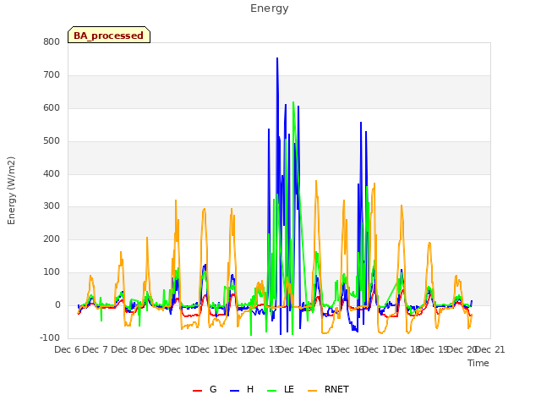Click the orange RNET peak on Dec 14
The width and height of the screenshot is (541, 406).
click(x=315, y=181)
